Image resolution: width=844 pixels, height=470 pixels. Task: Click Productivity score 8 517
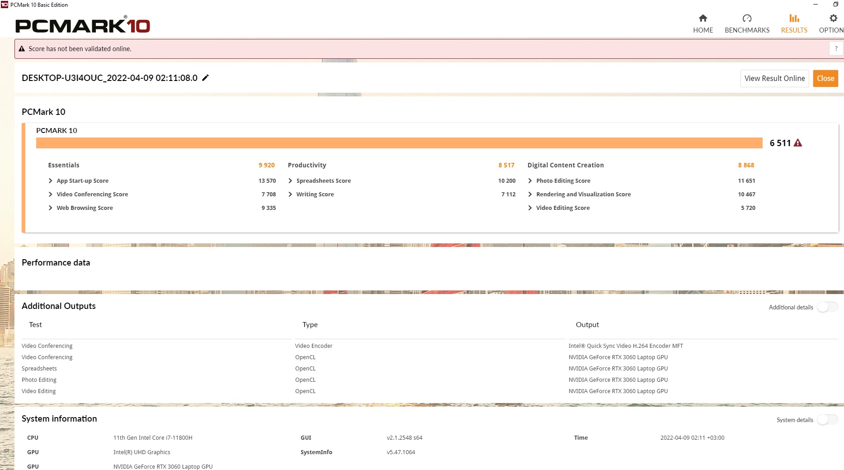(x=506, y=165)
